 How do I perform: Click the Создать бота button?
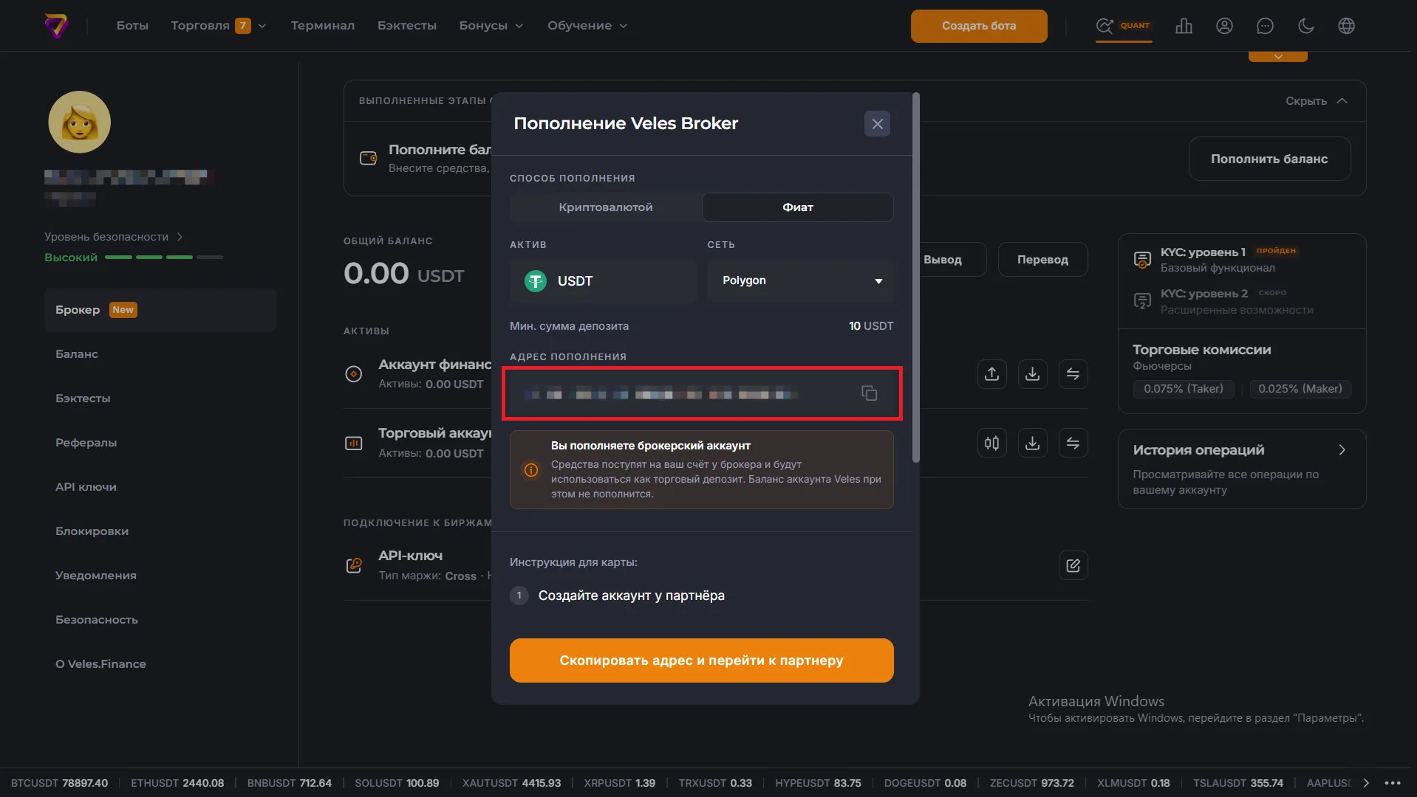[x=979, y=26]
